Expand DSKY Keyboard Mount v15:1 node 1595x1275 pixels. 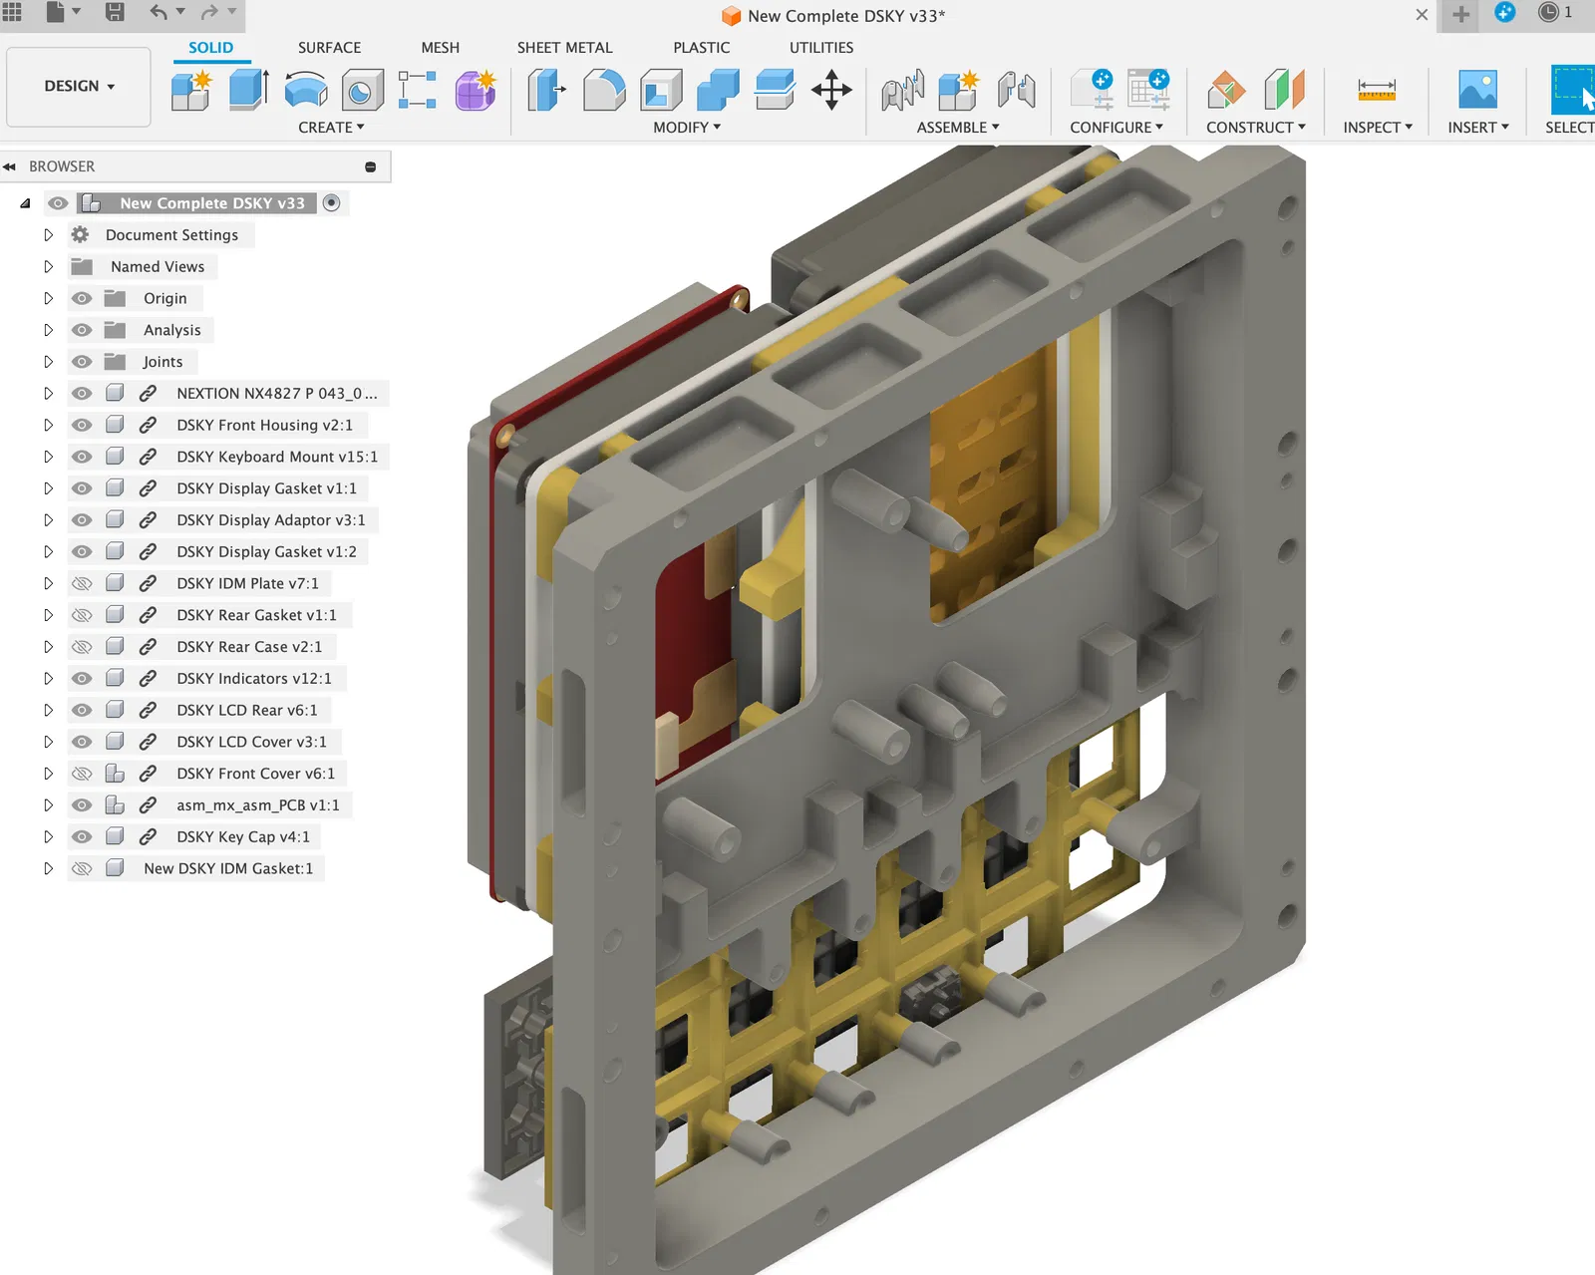[48, 457]
